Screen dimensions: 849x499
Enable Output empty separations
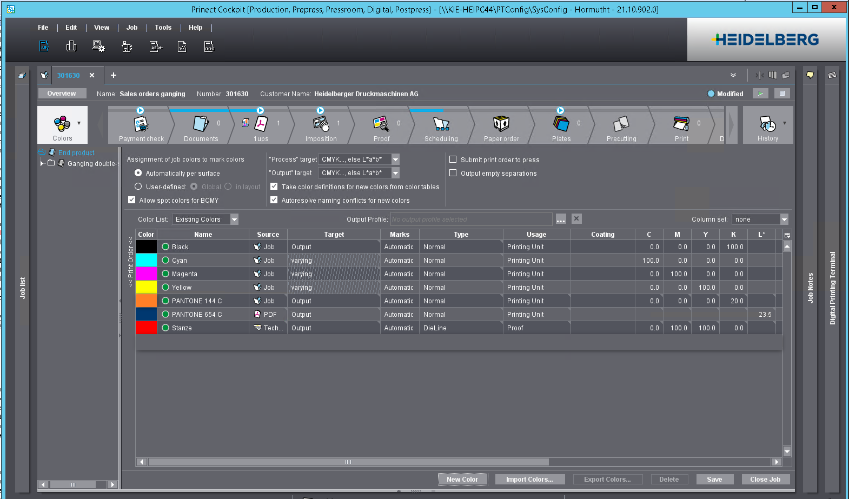click(453, 173)
